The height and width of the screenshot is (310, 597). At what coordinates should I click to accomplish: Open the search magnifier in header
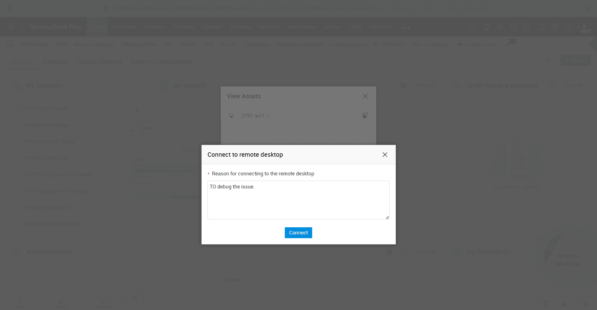click(x=472, y=27)
